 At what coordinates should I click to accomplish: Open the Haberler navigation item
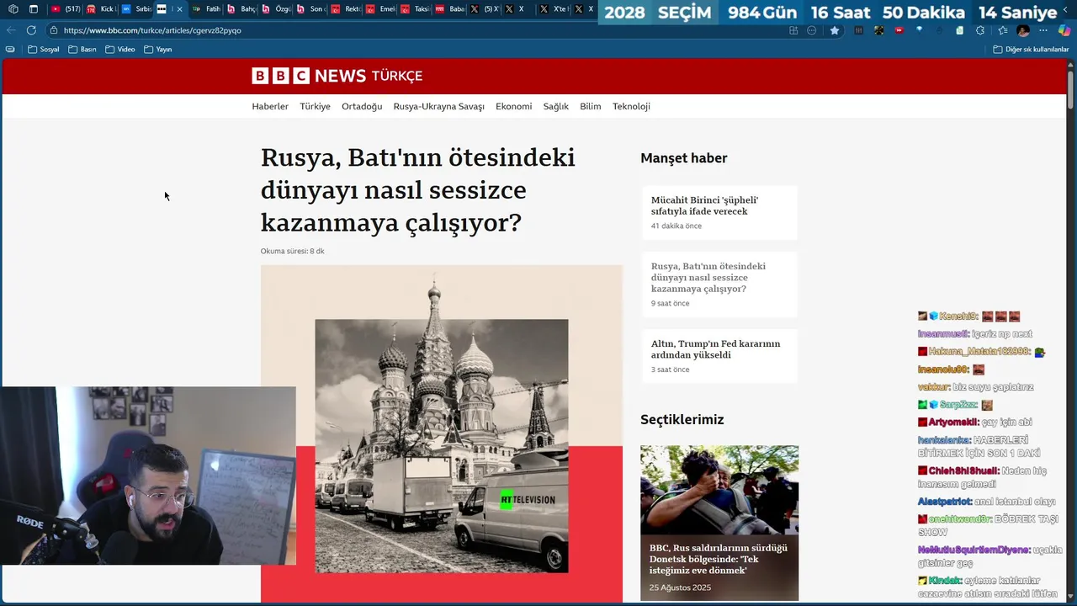(x=270, y=106)
